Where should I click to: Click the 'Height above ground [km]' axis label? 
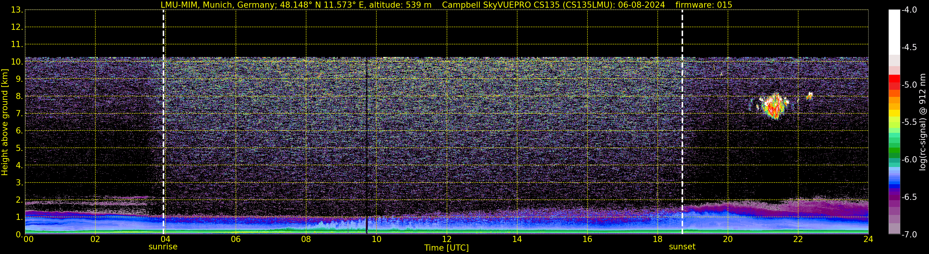pos(5,122)
